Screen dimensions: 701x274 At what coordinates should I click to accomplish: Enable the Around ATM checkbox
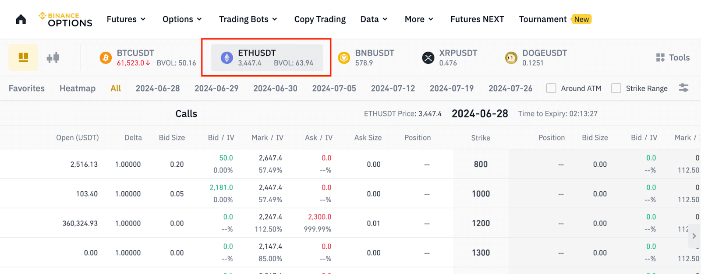(551, 88)
